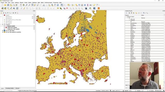Image resolution: width=165 pixels, height=92 pixels.
Task: Switch to the Processing Toolbox tab
Action: coord(10,88)
